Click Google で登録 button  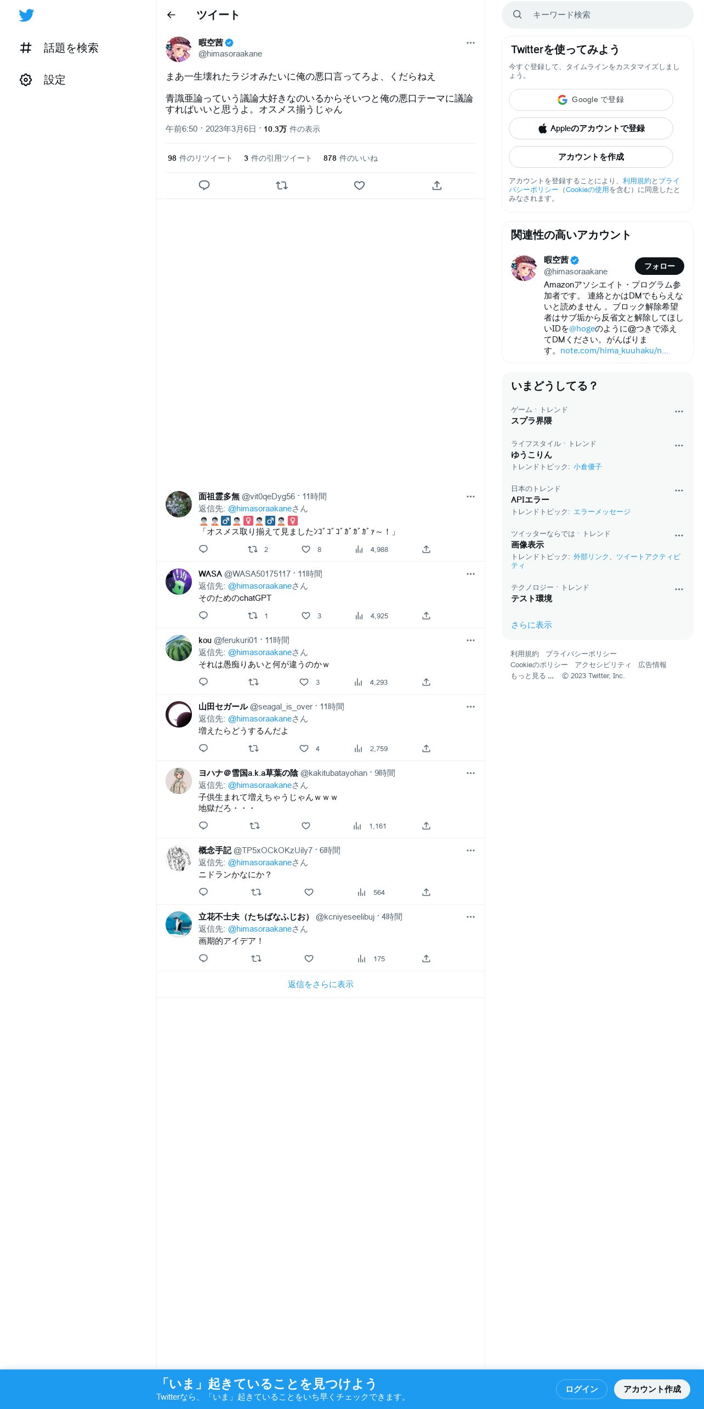[x=591, y=100]
